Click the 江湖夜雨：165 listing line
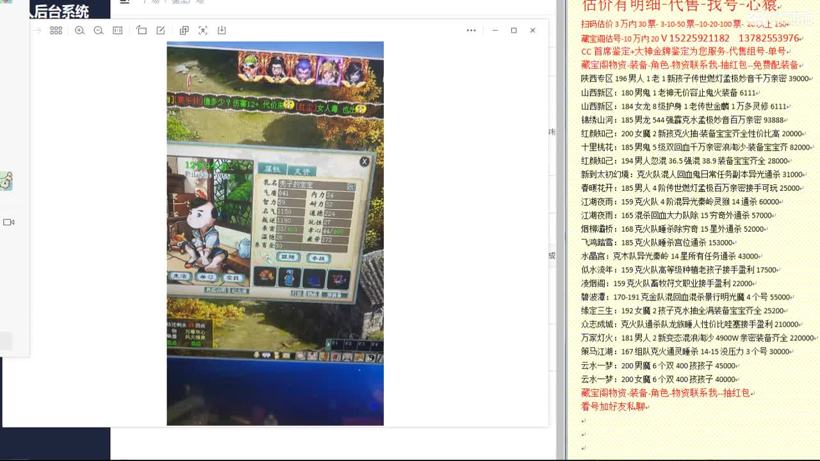 pos(676,216)
